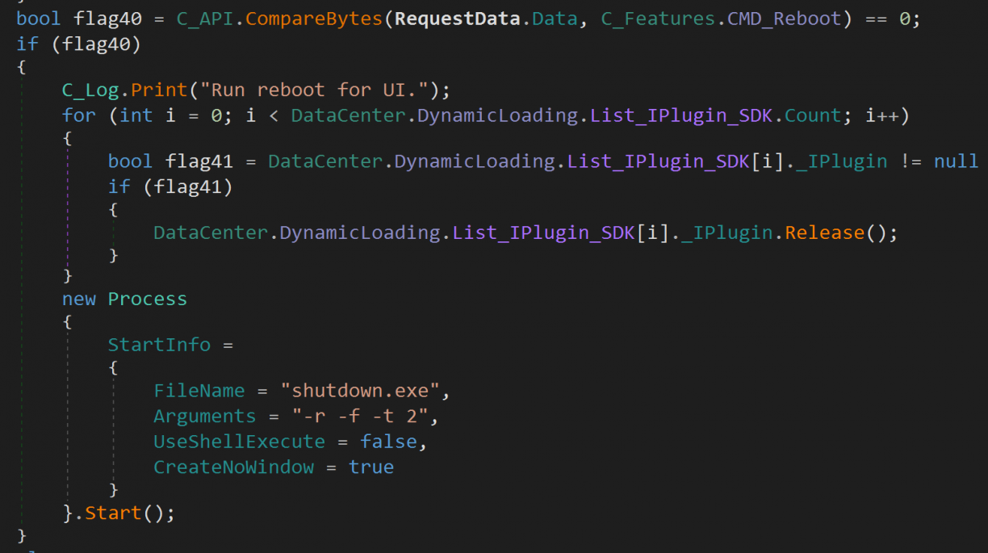The height and width of the screenshot is (553, 988).
Task: Click the null keyword
Action: tap(956, 161)
